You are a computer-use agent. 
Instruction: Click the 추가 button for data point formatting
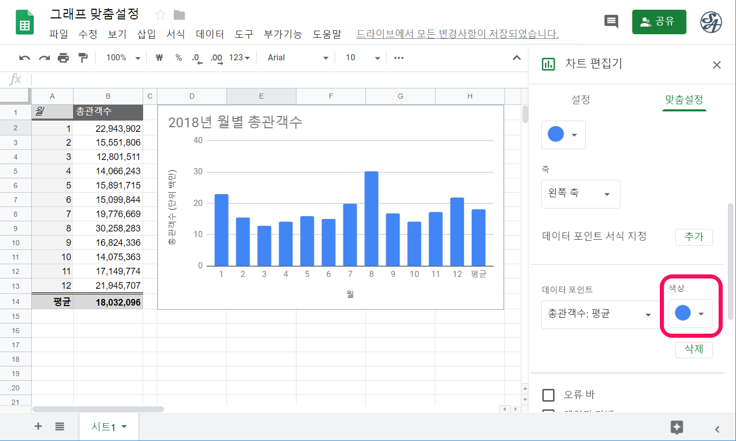(x=694, y=237)
